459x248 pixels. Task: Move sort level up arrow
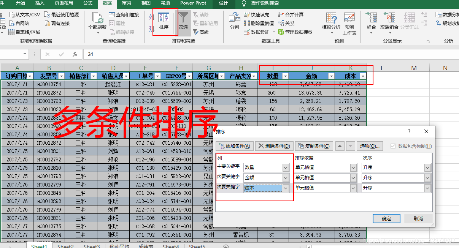(340, 146)
